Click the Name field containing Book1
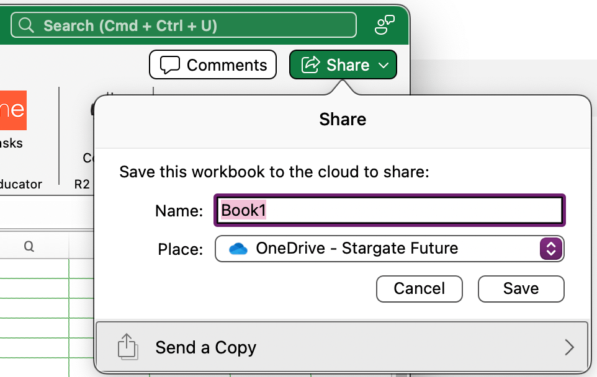This screenshot has width=597, height=377. point(389,211)
